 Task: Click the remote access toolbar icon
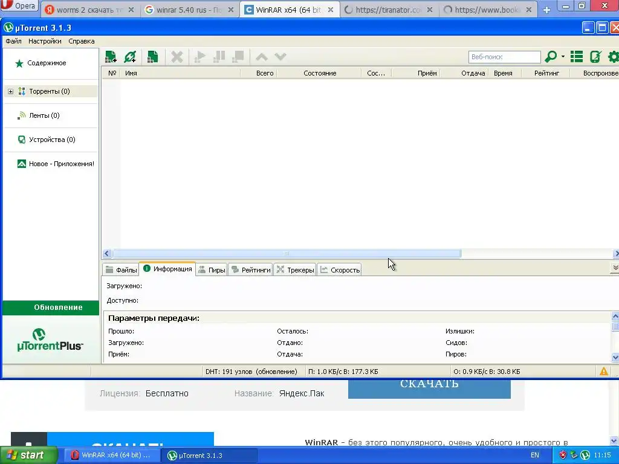(595, 57)
